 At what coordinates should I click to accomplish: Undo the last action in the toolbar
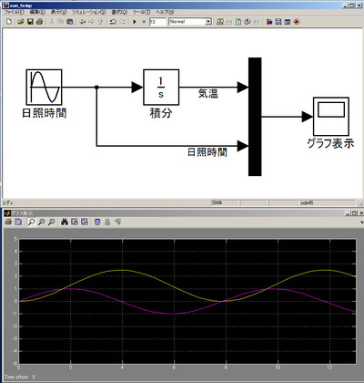point(113,22)
